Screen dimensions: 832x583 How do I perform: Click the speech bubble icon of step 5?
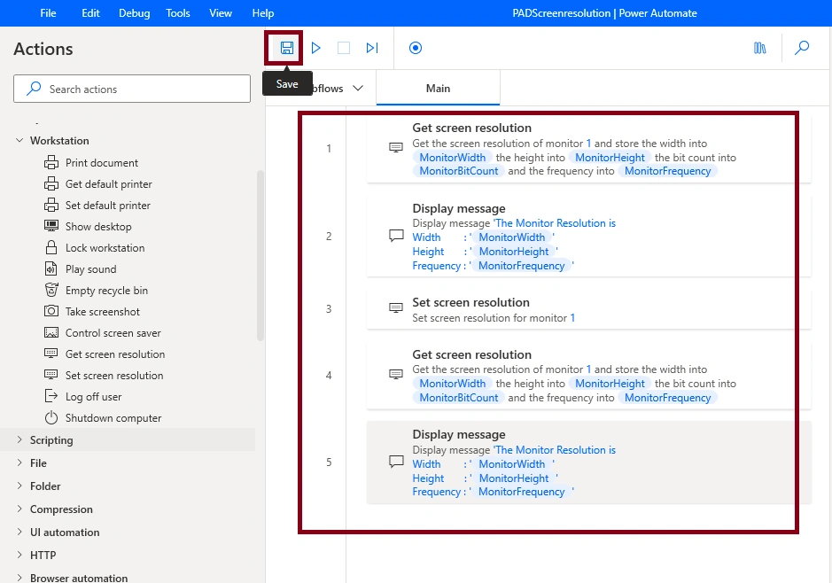click(x=396, y=462)
